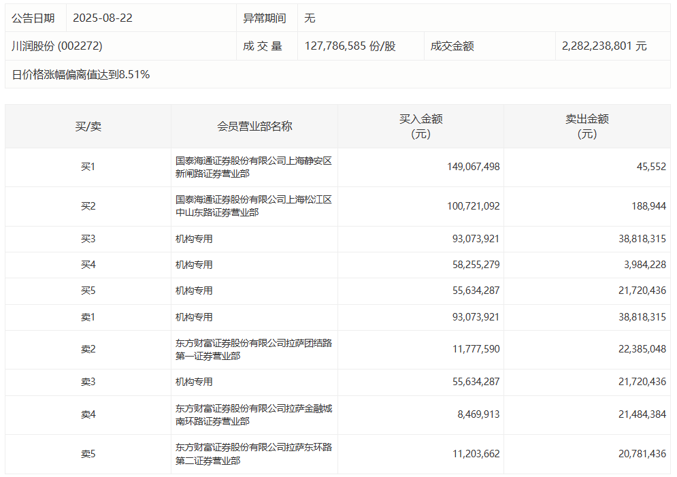Select the buy amount 149,067,498

(474, 167)
